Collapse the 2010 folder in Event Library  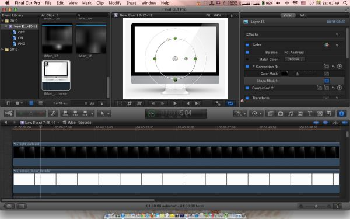[2, 21]
